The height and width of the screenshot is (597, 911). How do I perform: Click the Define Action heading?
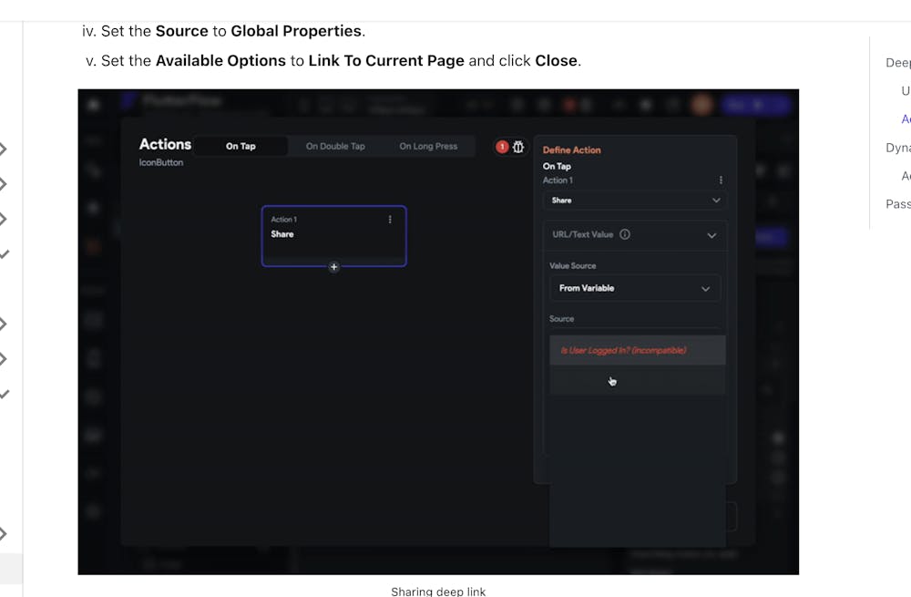(x=572, y=150)
